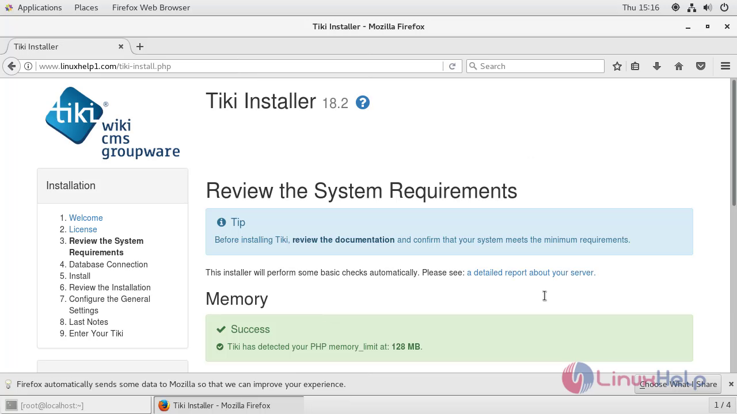Open the volume icon in top panel
The height and width of the screenshot is (414, 737).
tap(707, 7)
